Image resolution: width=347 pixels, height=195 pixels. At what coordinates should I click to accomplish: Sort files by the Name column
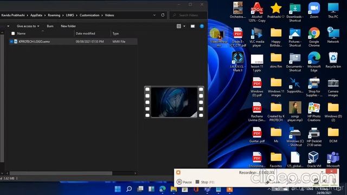pos(21,34)
